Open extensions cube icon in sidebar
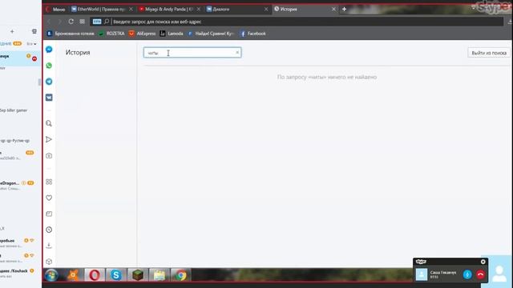The width and height of the screenshot is (513, 288). (49, 262)
